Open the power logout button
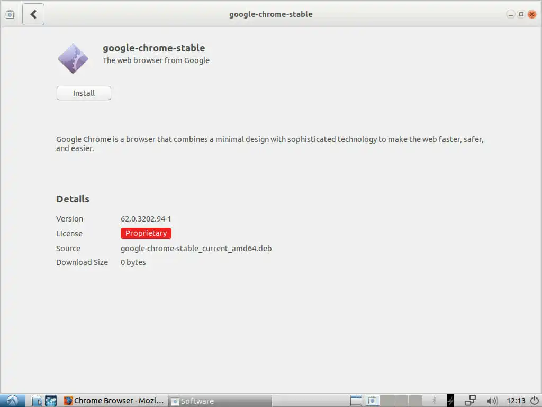The image size is (542, 407). point(534,401)
